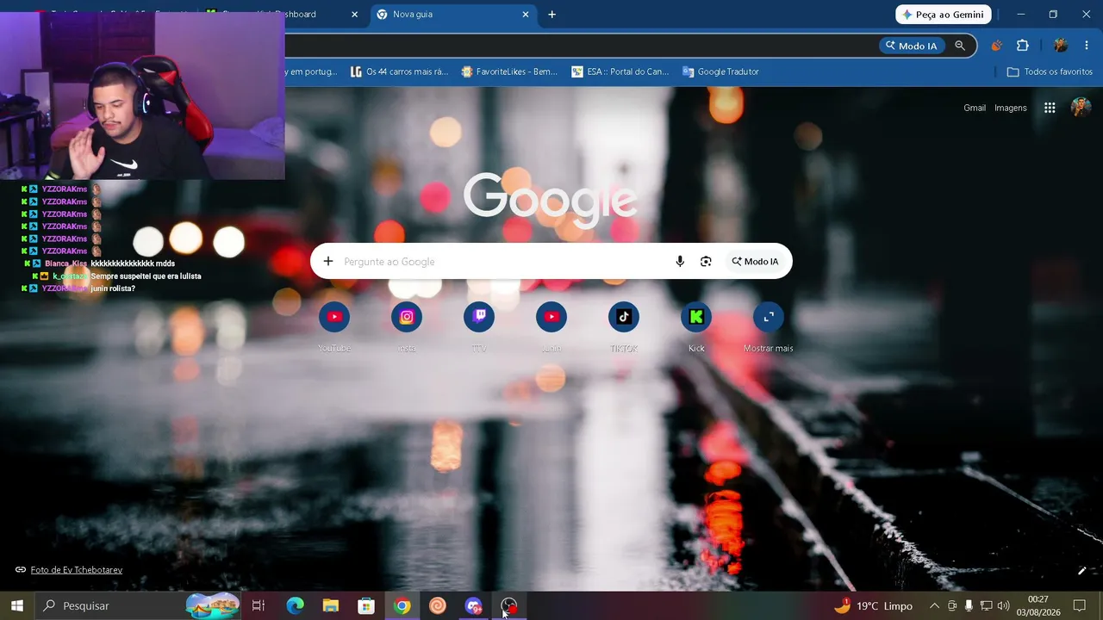Open the Todos os favoritos folder
The height and width of the screenshot is (620, 1103).
pos(1050,71)
